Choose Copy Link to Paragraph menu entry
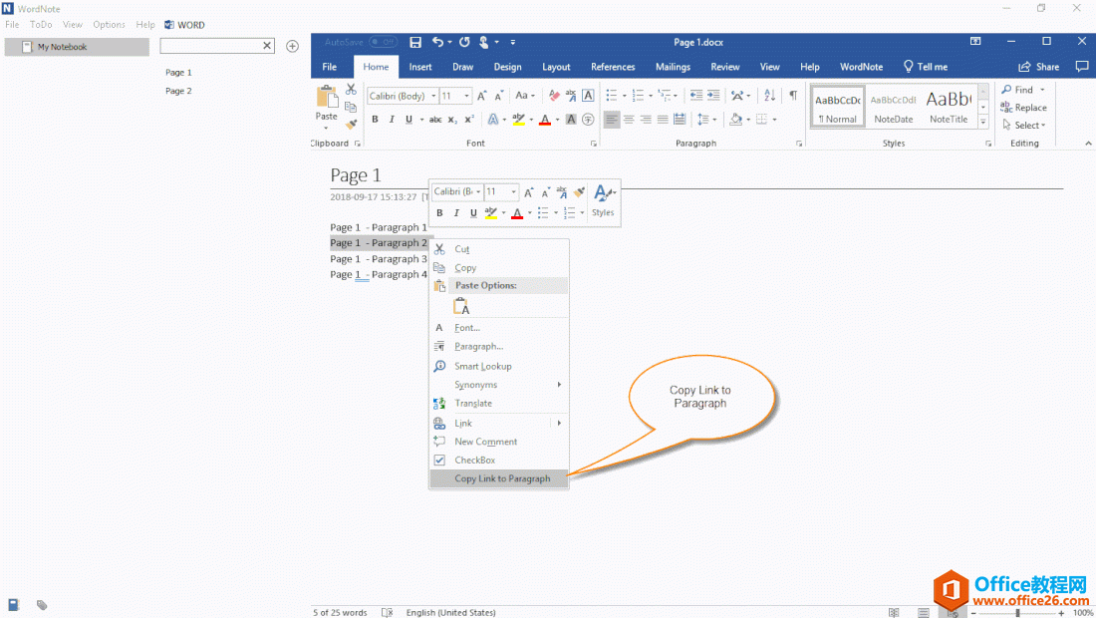 coord(501,478)
